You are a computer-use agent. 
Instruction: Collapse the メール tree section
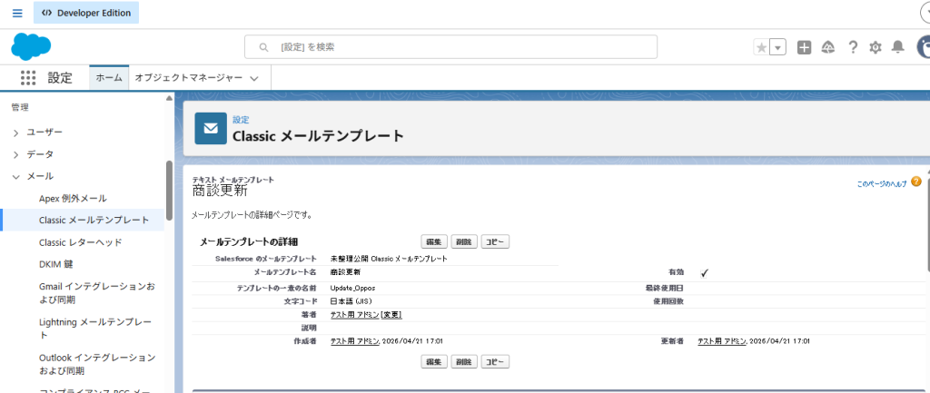(16, 177)
